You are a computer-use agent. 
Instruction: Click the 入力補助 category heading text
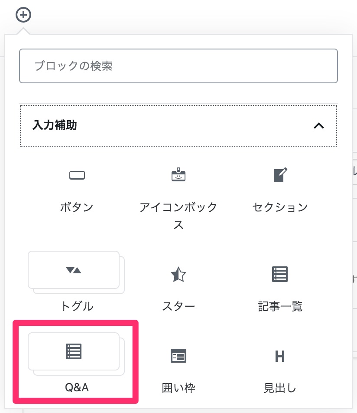(55, 126)
